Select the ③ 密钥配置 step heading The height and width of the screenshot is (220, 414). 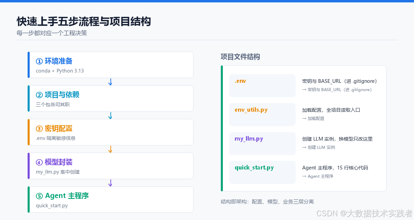[x=54, y=129]
